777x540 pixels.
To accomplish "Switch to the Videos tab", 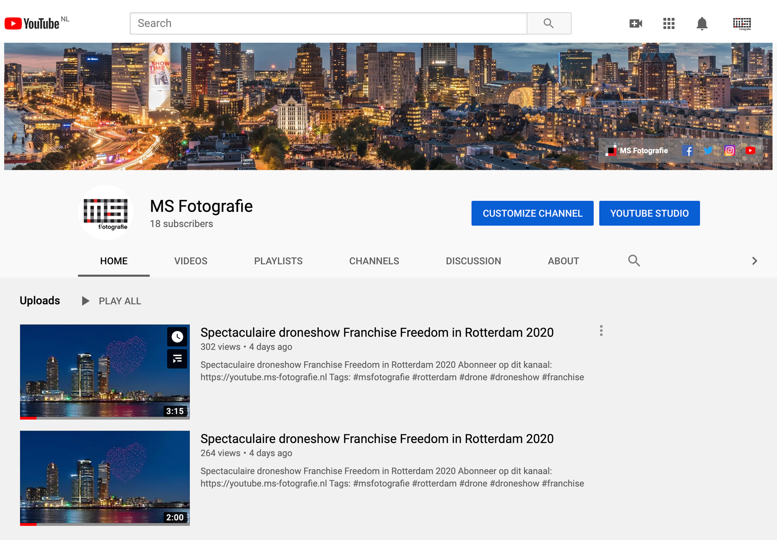I will 191,261.
